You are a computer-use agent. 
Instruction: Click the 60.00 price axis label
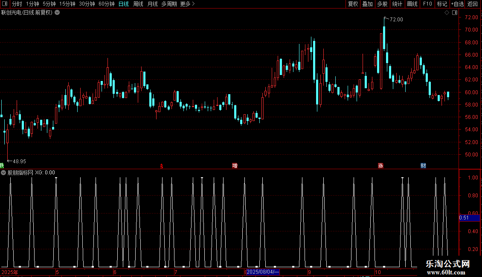pyautogui.click(x=471, y=92)
